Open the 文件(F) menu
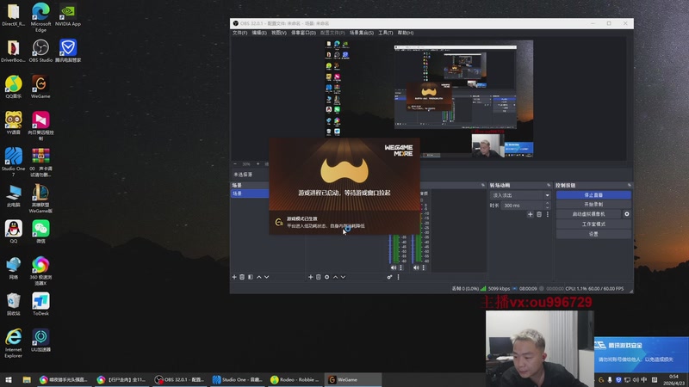 tap(240, 33)
